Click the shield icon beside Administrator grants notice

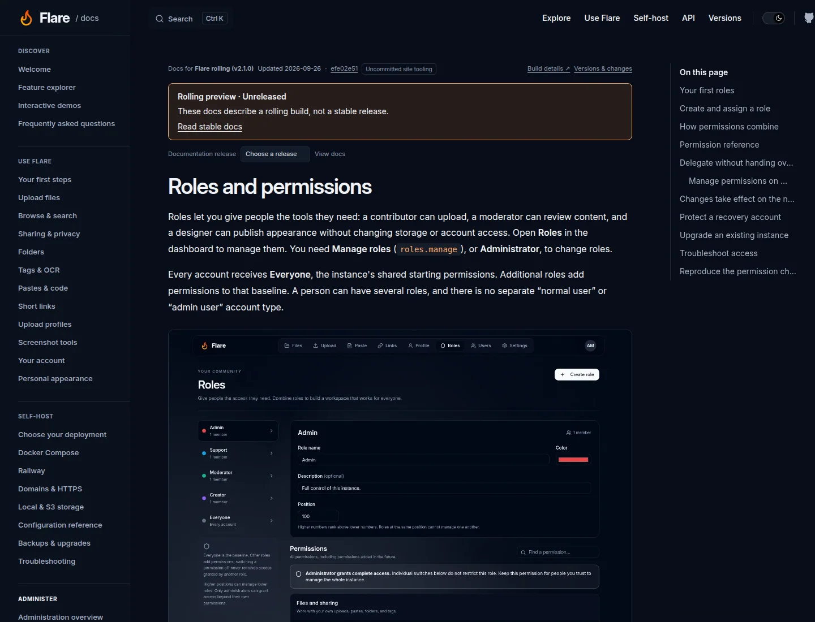298,574
